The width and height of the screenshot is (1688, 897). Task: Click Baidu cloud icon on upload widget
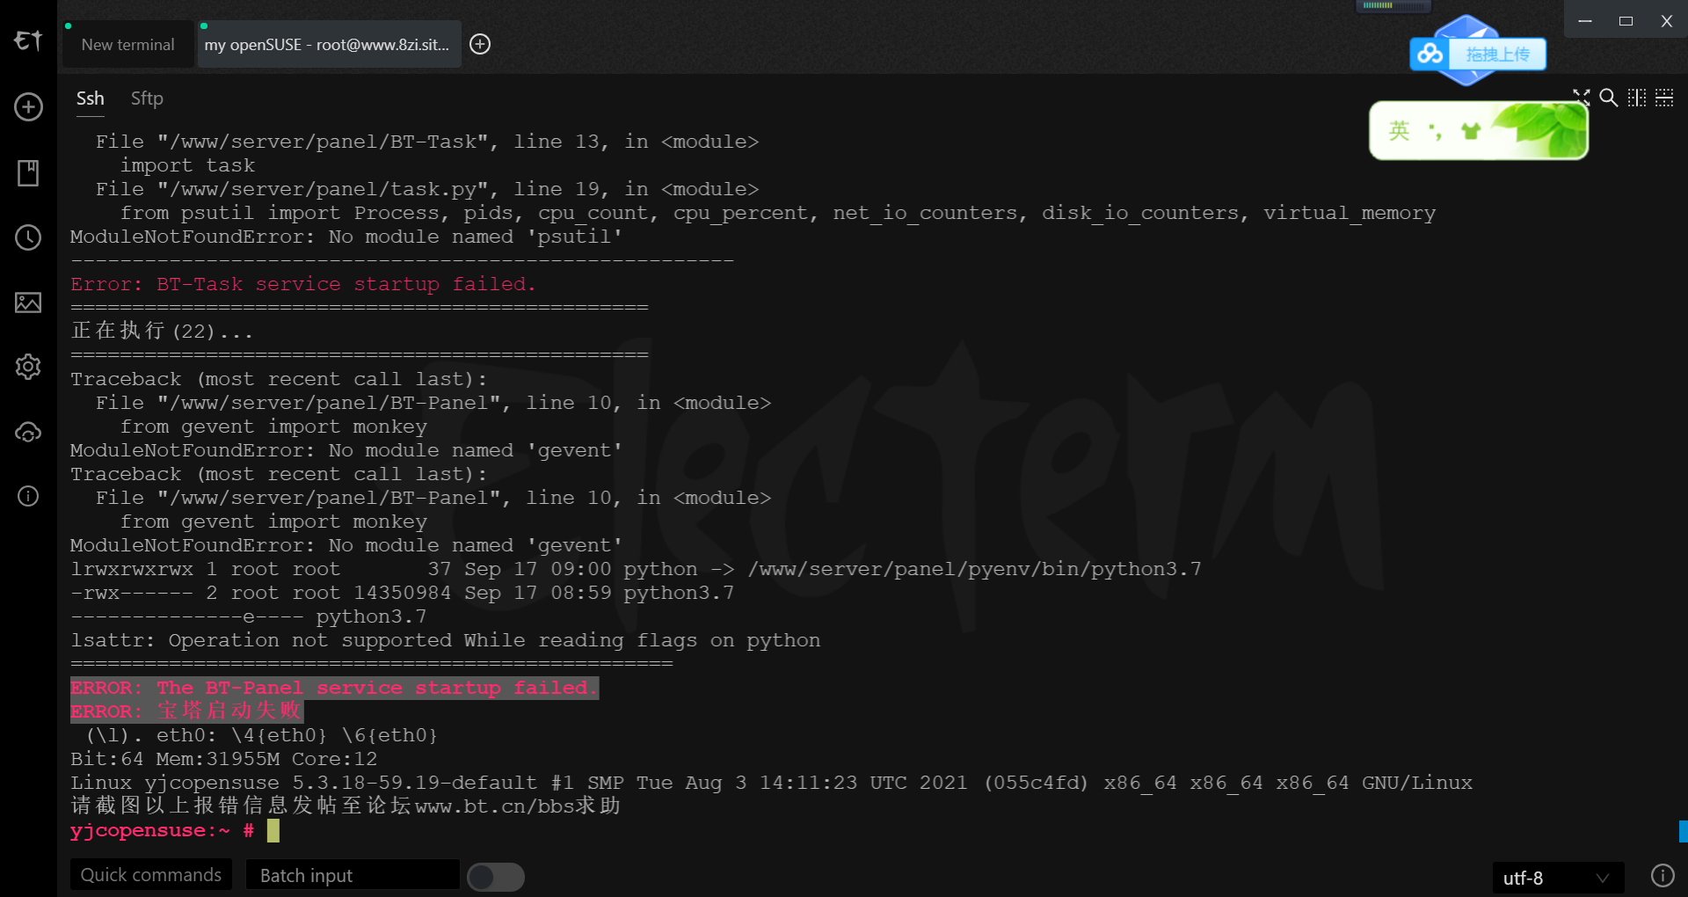(1430, 54)
